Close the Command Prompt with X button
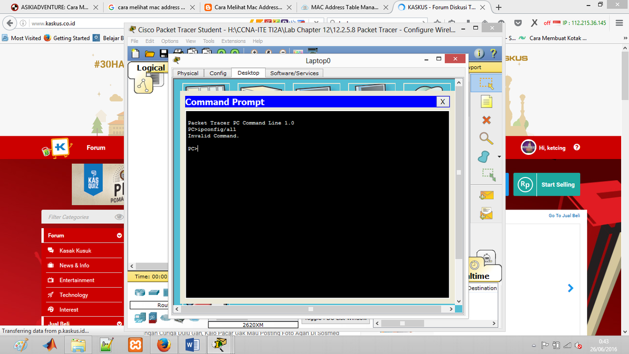 point(442,102)
